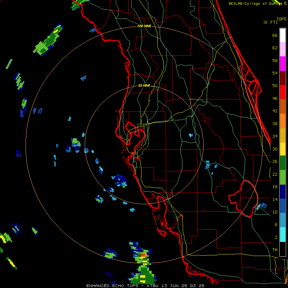The height and width of the screenshot is (288, 288).
Task: Select the light green 22 kft swatch
Action: (x=283, y=177)
